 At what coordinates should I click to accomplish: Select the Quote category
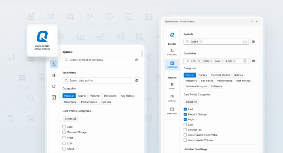tap(82, 96)
